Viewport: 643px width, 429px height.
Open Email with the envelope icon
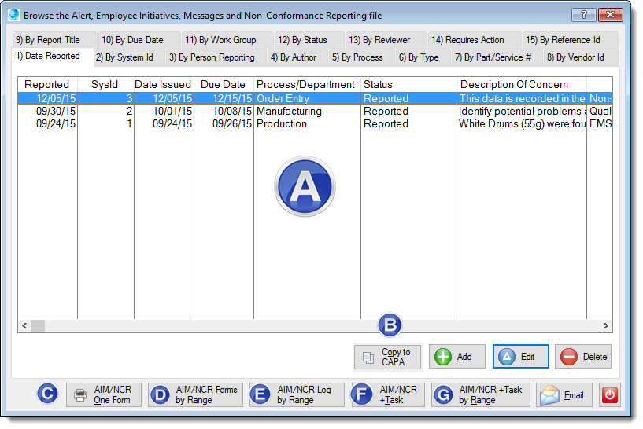point(564,395)
